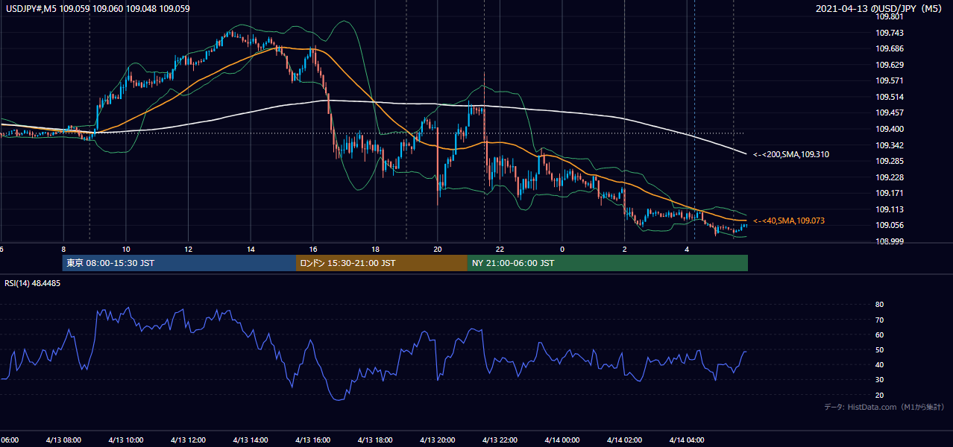Image resolution: width=953 pixels, height=447 pixels.
Task: Click the 109.629 price axis label
Action: coord(889,65)
